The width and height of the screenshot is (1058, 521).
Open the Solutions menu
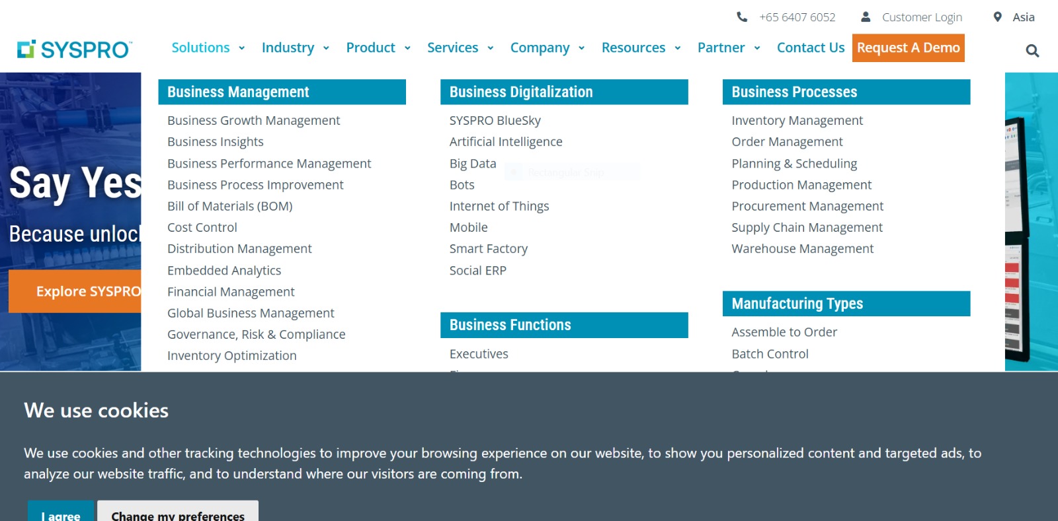click(x=201, y=48)
